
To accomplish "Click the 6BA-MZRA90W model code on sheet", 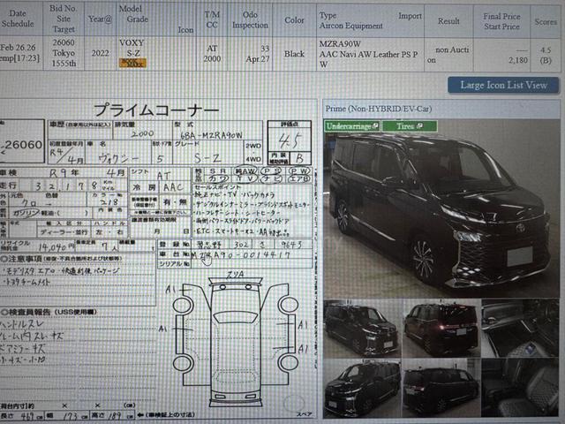I will click(x=211, y=135).
